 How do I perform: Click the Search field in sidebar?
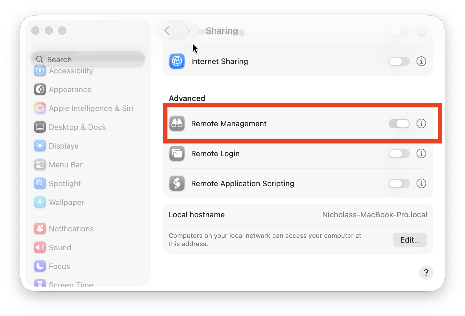point(88,59)
